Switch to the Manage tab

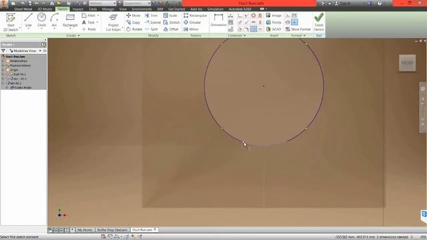[108, 9]
